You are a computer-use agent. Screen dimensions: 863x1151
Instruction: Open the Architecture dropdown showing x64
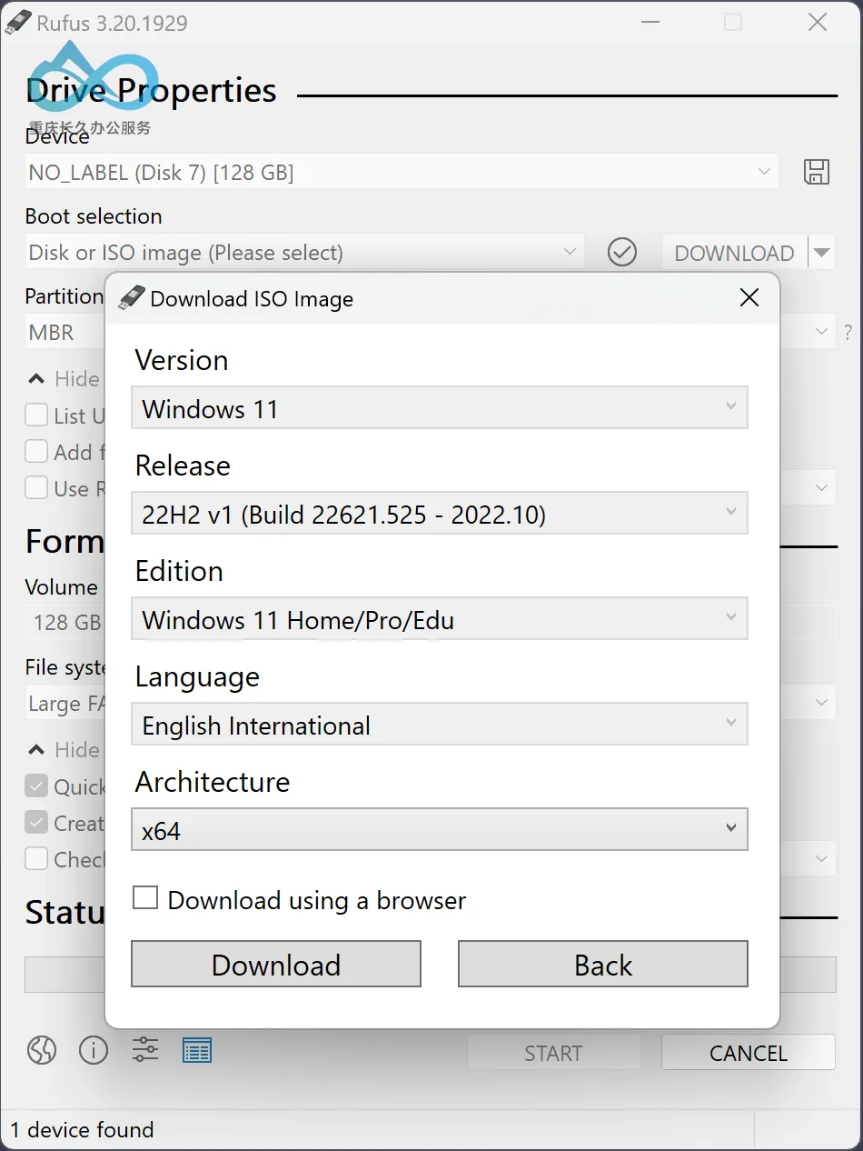click(440, 830)
